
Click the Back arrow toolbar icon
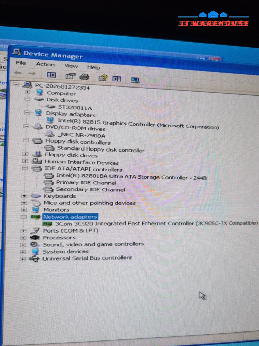point(18,73)
